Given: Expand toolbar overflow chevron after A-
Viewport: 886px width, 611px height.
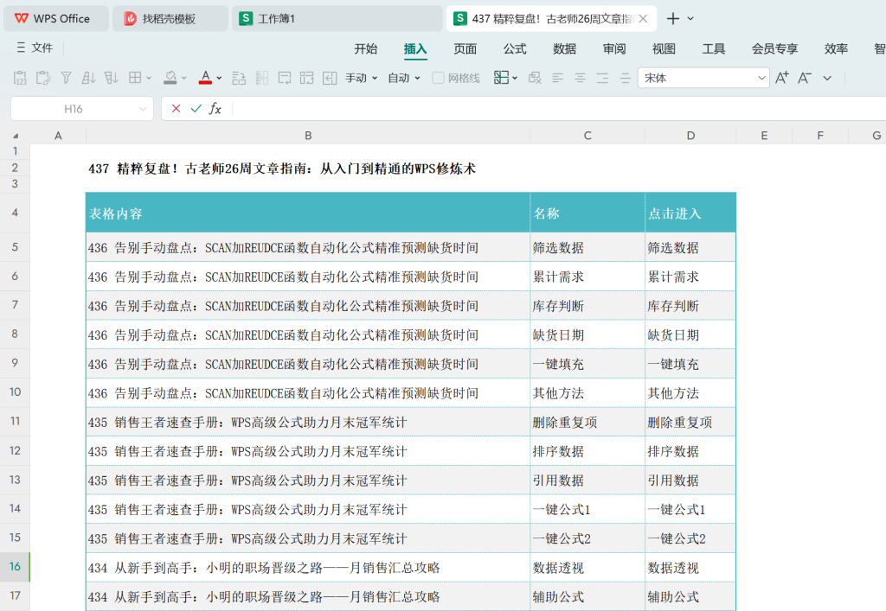Looking at the screenshot, I should point(827,78).
